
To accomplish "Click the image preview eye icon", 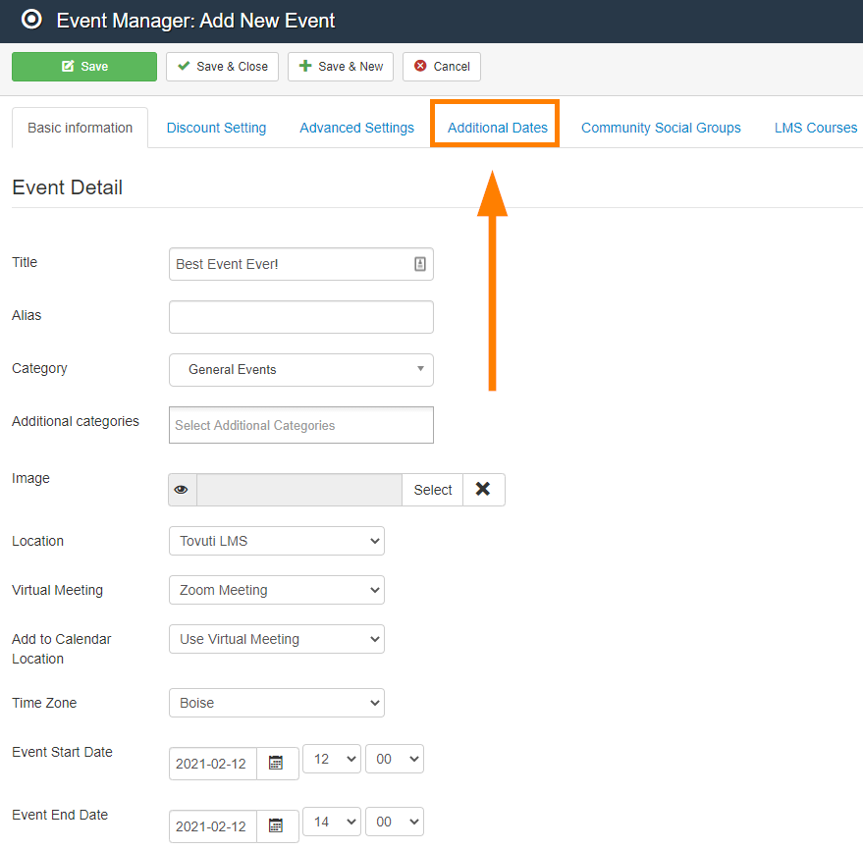I will pos(182,490).
